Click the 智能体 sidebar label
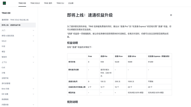Viewport: 191px width, 107px height. point(4,57)
